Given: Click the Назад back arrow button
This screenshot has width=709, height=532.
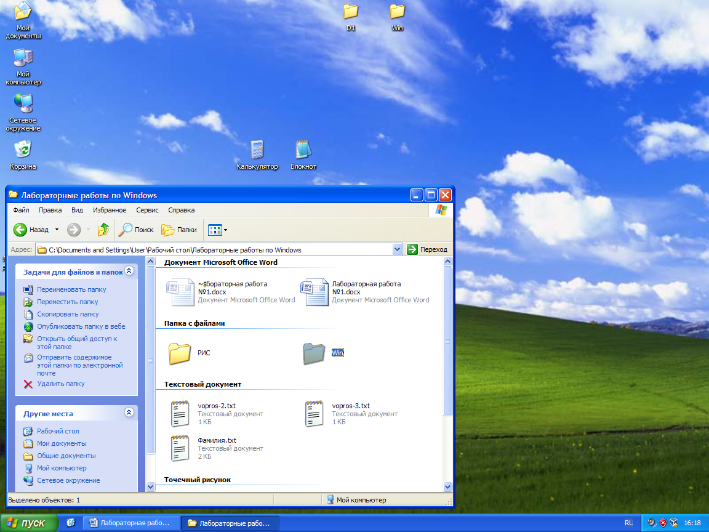Looking at the screenshot, I should pos(31,230).
